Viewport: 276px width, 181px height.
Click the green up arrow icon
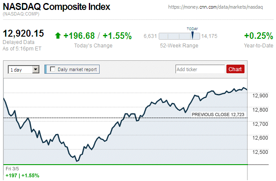(x=58, y=36)
